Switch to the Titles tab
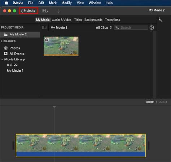Screen dimensions: 171x162 tap(78, 20)
